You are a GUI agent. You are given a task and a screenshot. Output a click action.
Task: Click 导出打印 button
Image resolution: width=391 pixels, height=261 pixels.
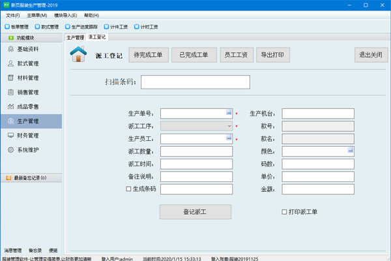273,55
